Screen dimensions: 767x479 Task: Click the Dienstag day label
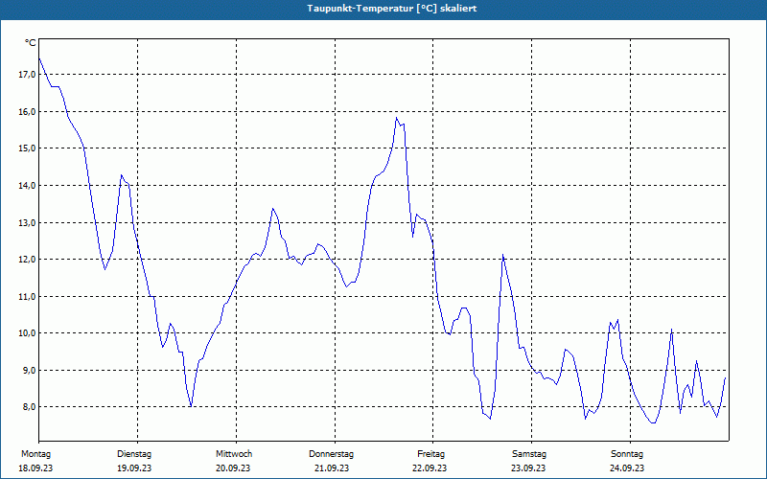[134, 454]
